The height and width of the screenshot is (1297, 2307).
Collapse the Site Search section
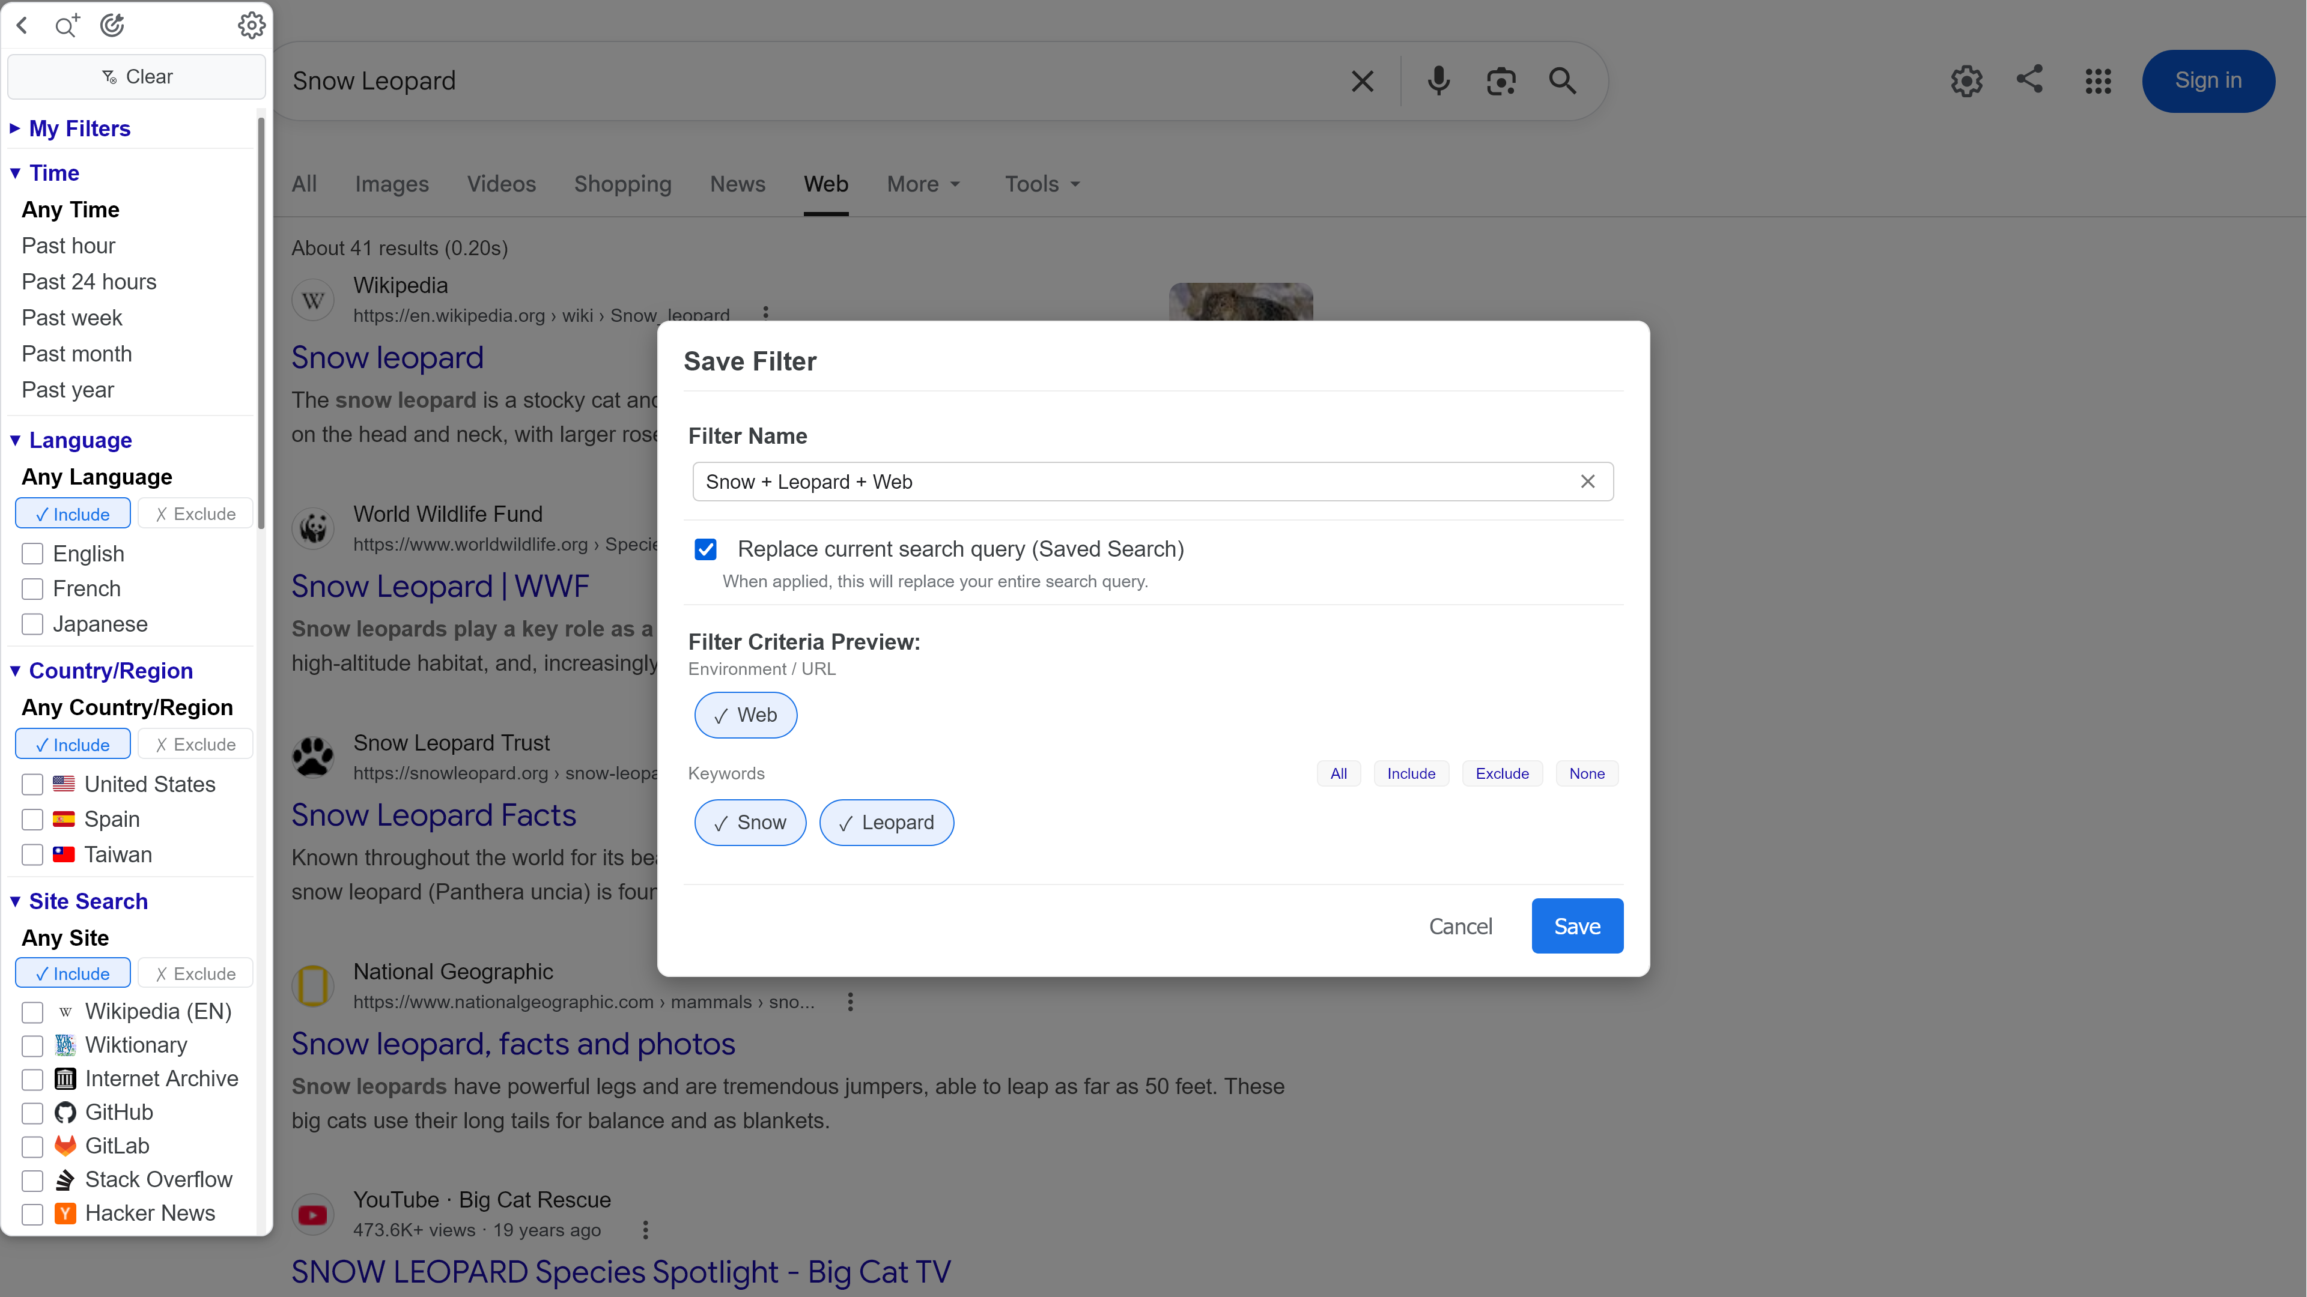[x=79, y=901]
